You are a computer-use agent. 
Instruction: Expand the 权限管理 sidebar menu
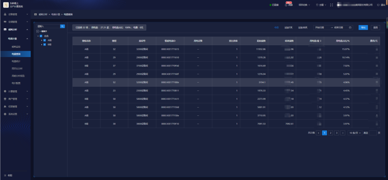[27, 106]
